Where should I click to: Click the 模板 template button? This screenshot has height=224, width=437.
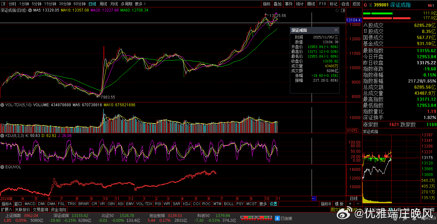[x=339, y=204]
